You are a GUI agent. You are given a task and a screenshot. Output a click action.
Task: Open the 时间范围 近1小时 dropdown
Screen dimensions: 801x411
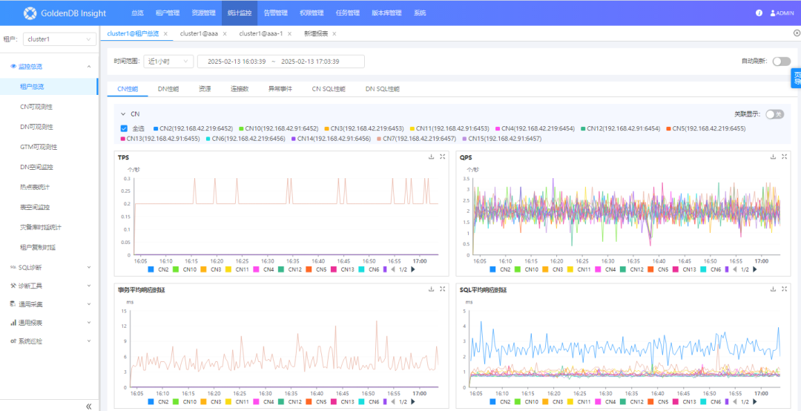click(x=168, y=62)
